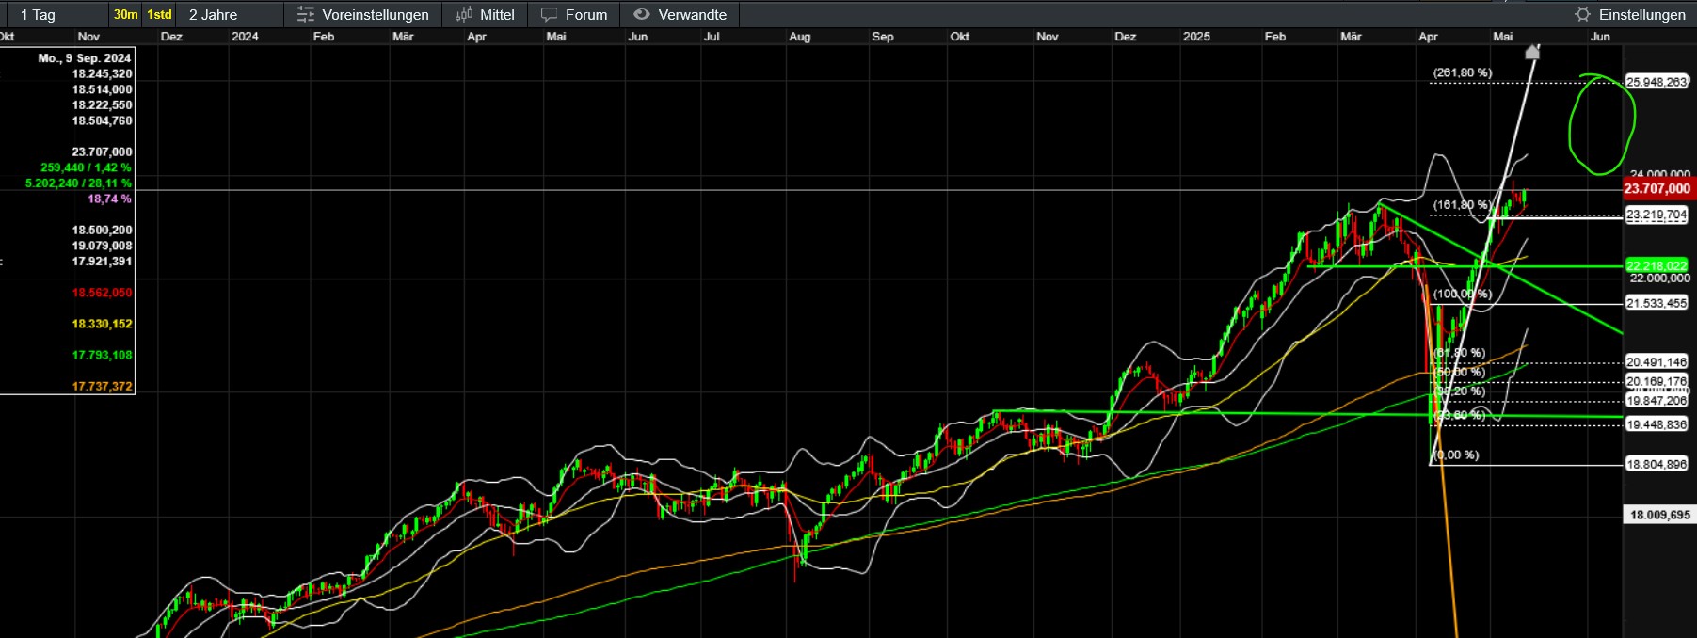Click the red indicator value 18.562,050
1697x638 pixels.
[102, 293]
